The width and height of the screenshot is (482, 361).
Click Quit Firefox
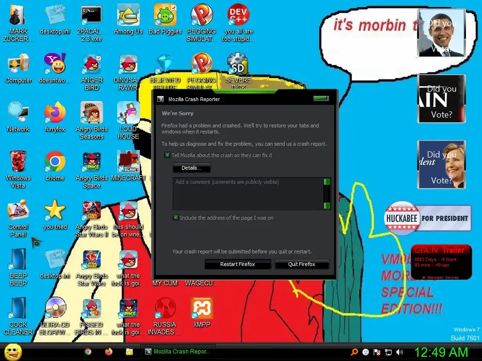point(302,264)
